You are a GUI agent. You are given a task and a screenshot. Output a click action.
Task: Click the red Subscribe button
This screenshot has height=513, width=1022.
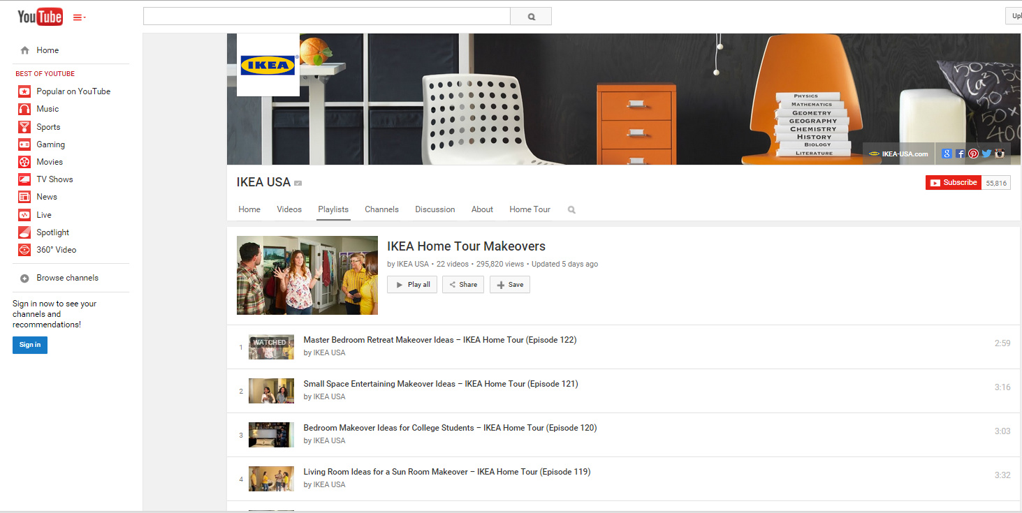coord(954,183)
